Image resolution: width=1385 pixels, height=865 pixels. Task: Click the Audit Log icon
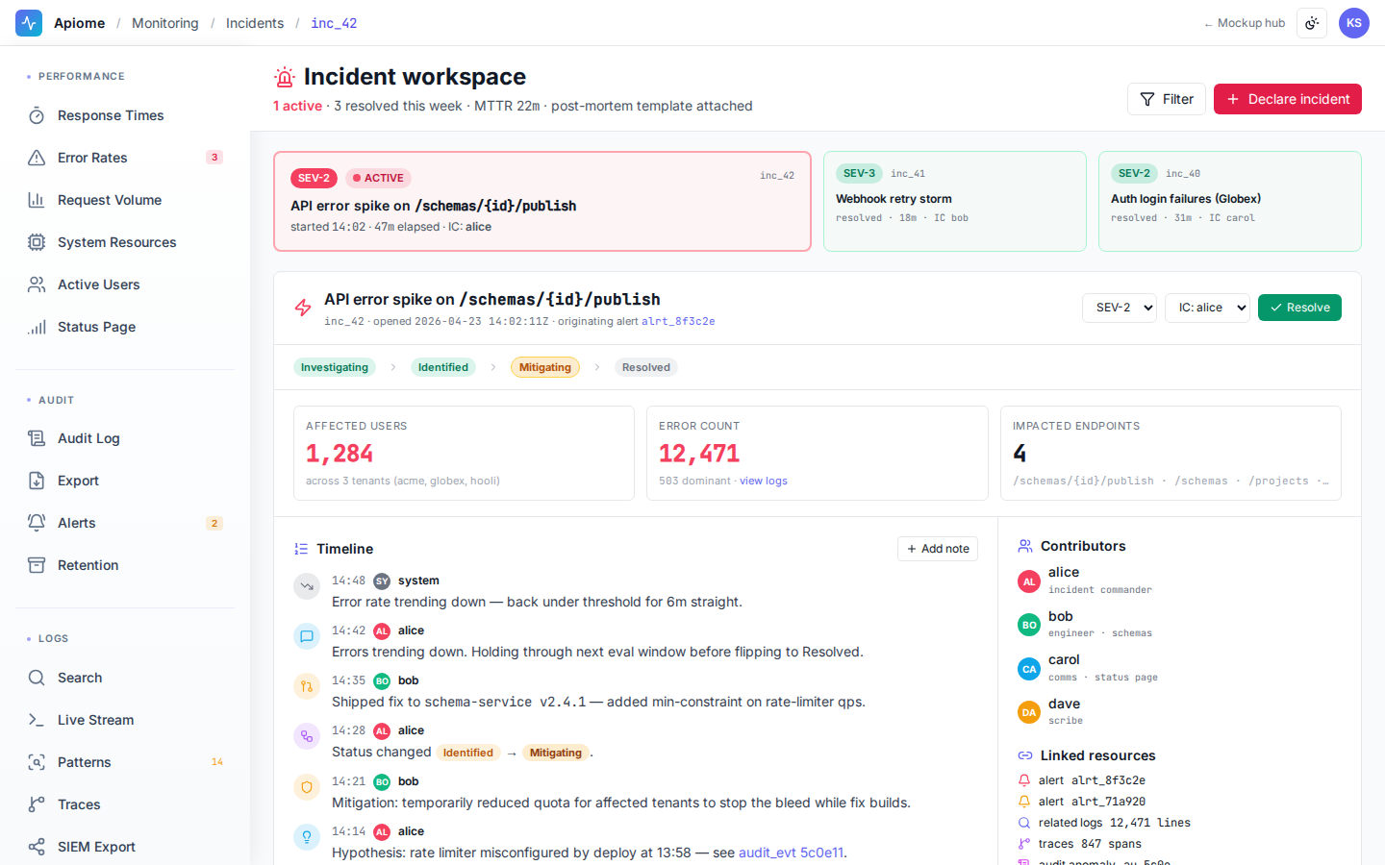[x=37, y=438]
